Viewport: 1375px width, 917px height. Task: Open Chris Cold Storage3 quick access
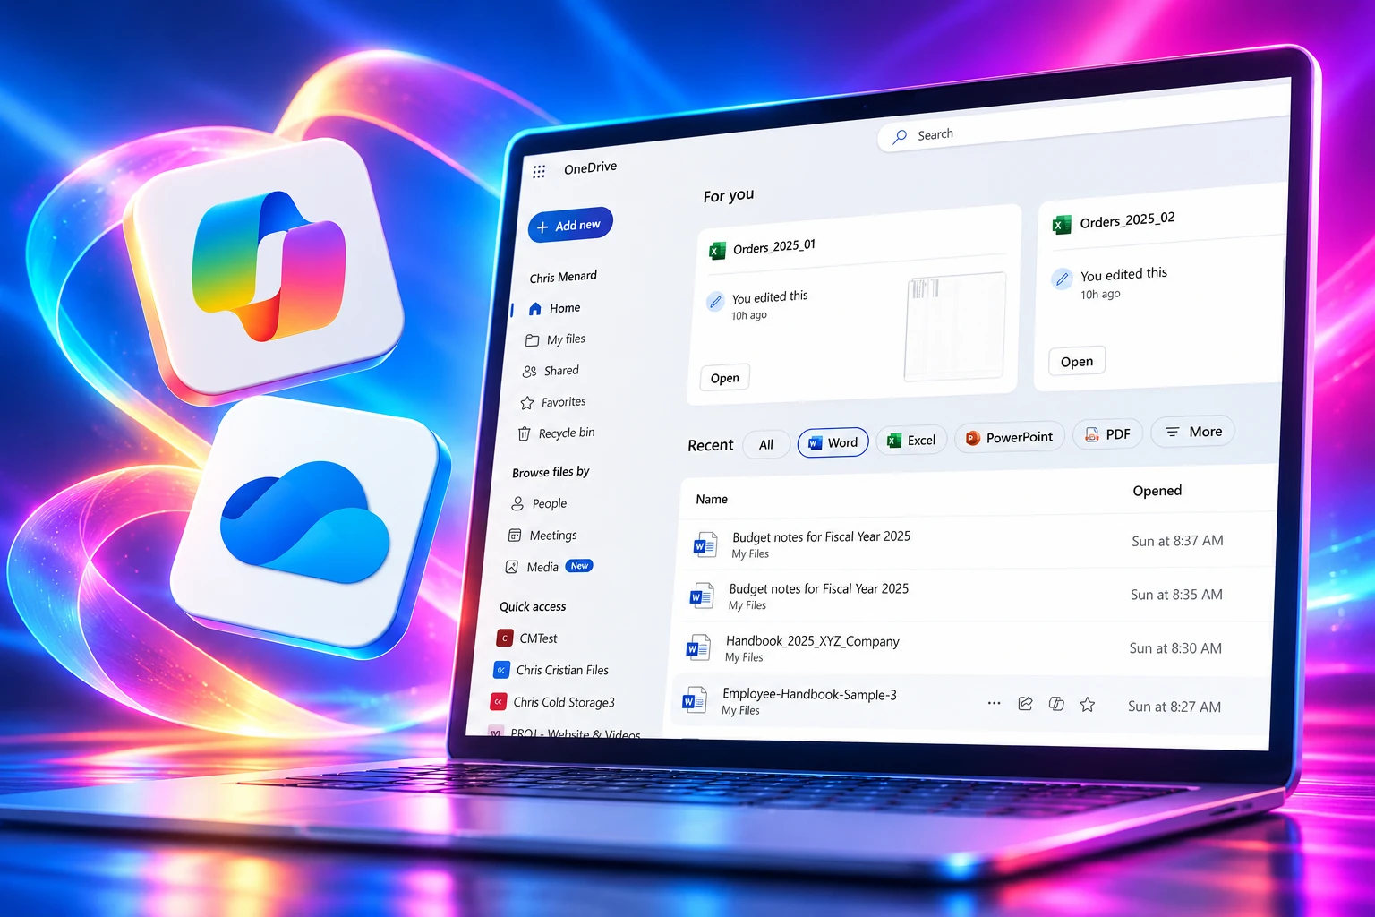[x=564, y=702]
